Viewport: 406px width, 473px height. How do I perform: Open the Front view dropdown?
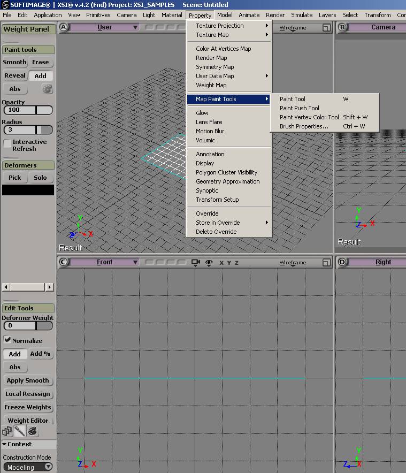pos(104,262)
